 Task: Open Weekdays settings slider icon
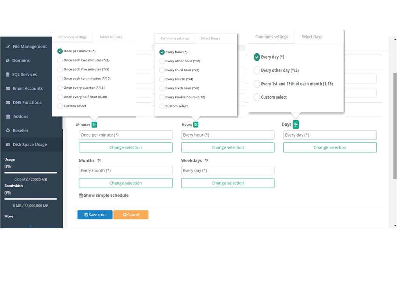point(206,161)
